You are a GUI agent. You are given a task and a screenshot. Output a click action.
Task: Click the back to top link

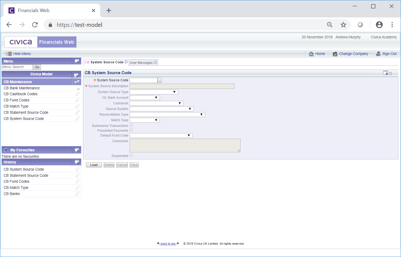coord(168,244)
